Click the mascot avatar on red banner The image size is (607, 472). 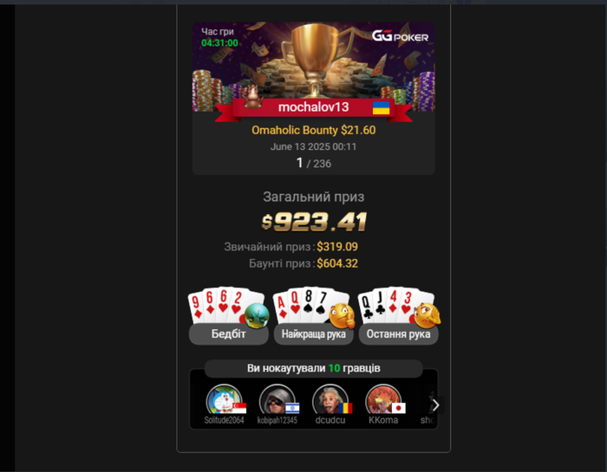click(253, 97)
